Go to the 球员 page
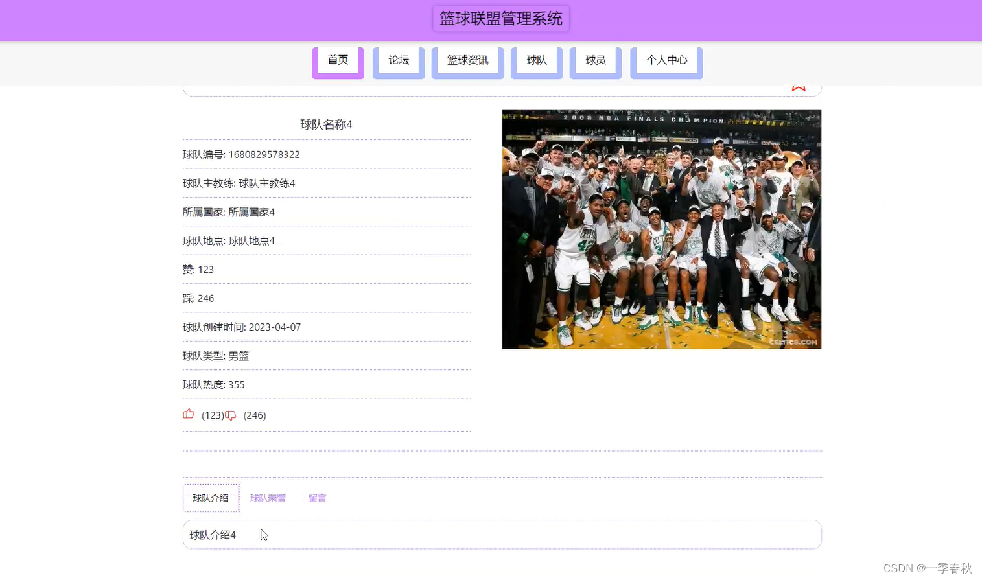The height and width of the screenshot is (580, 982). click(x=594, y=60)
